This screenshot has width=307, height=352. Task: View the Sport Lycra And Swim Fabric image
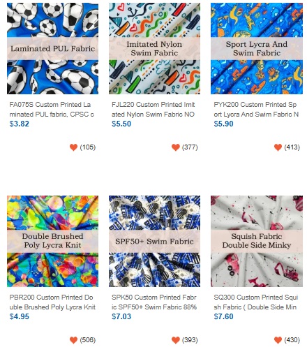[257, 48]
